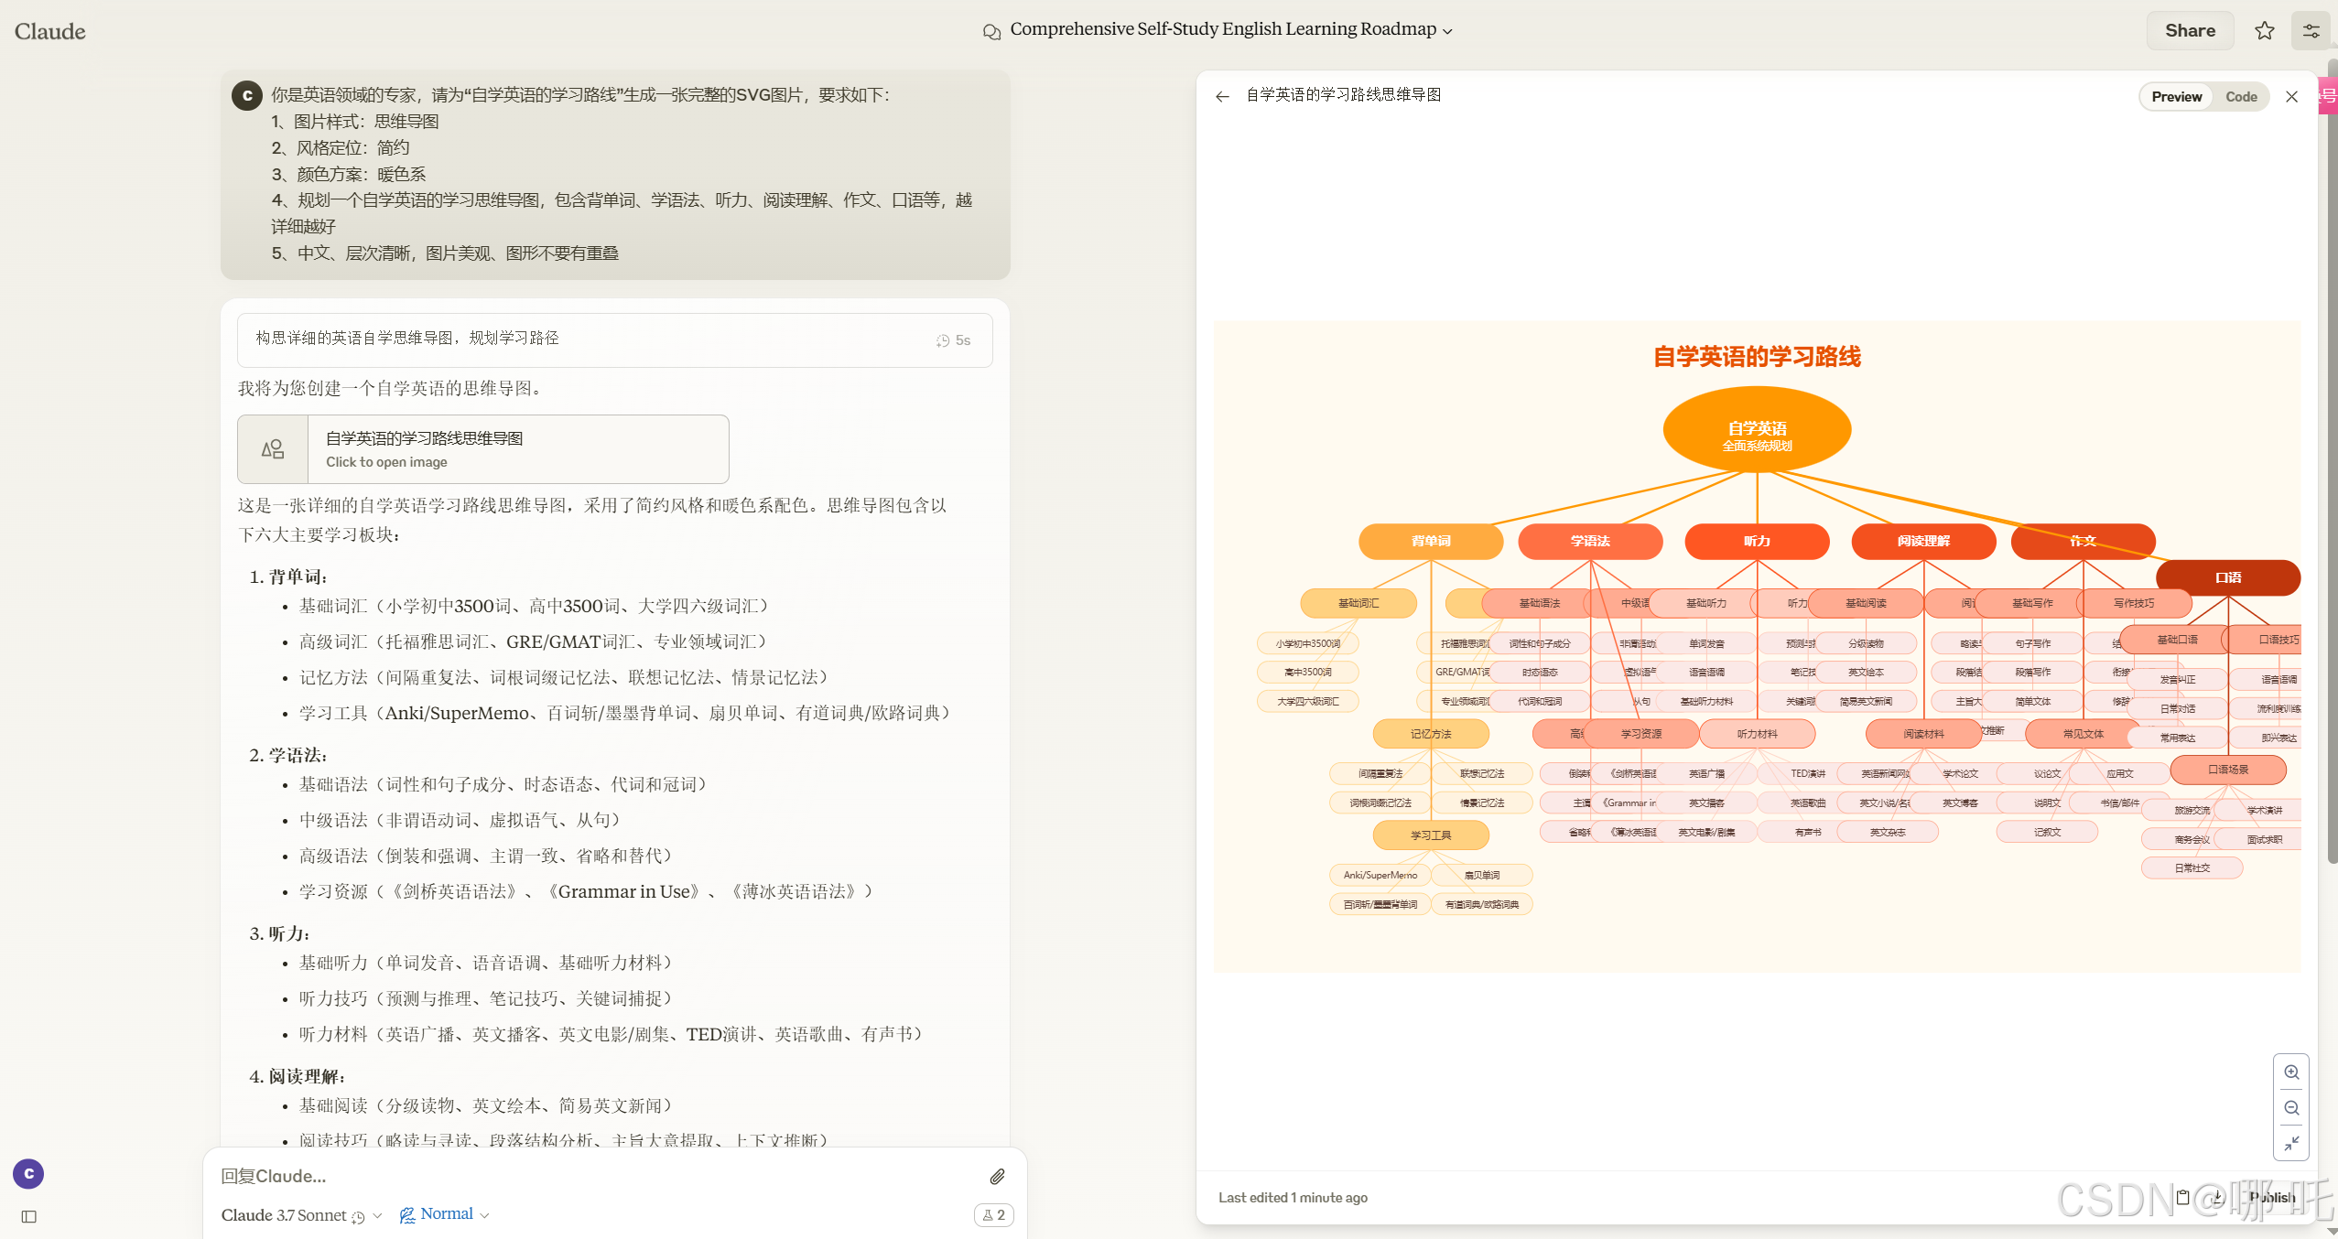Screen dimensions: 2338x1239
Task: Click the Share button
Action: pos(2190,31)
